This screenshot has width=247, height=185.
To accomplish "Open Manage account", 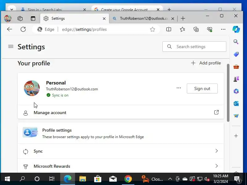I will point(121,113).
